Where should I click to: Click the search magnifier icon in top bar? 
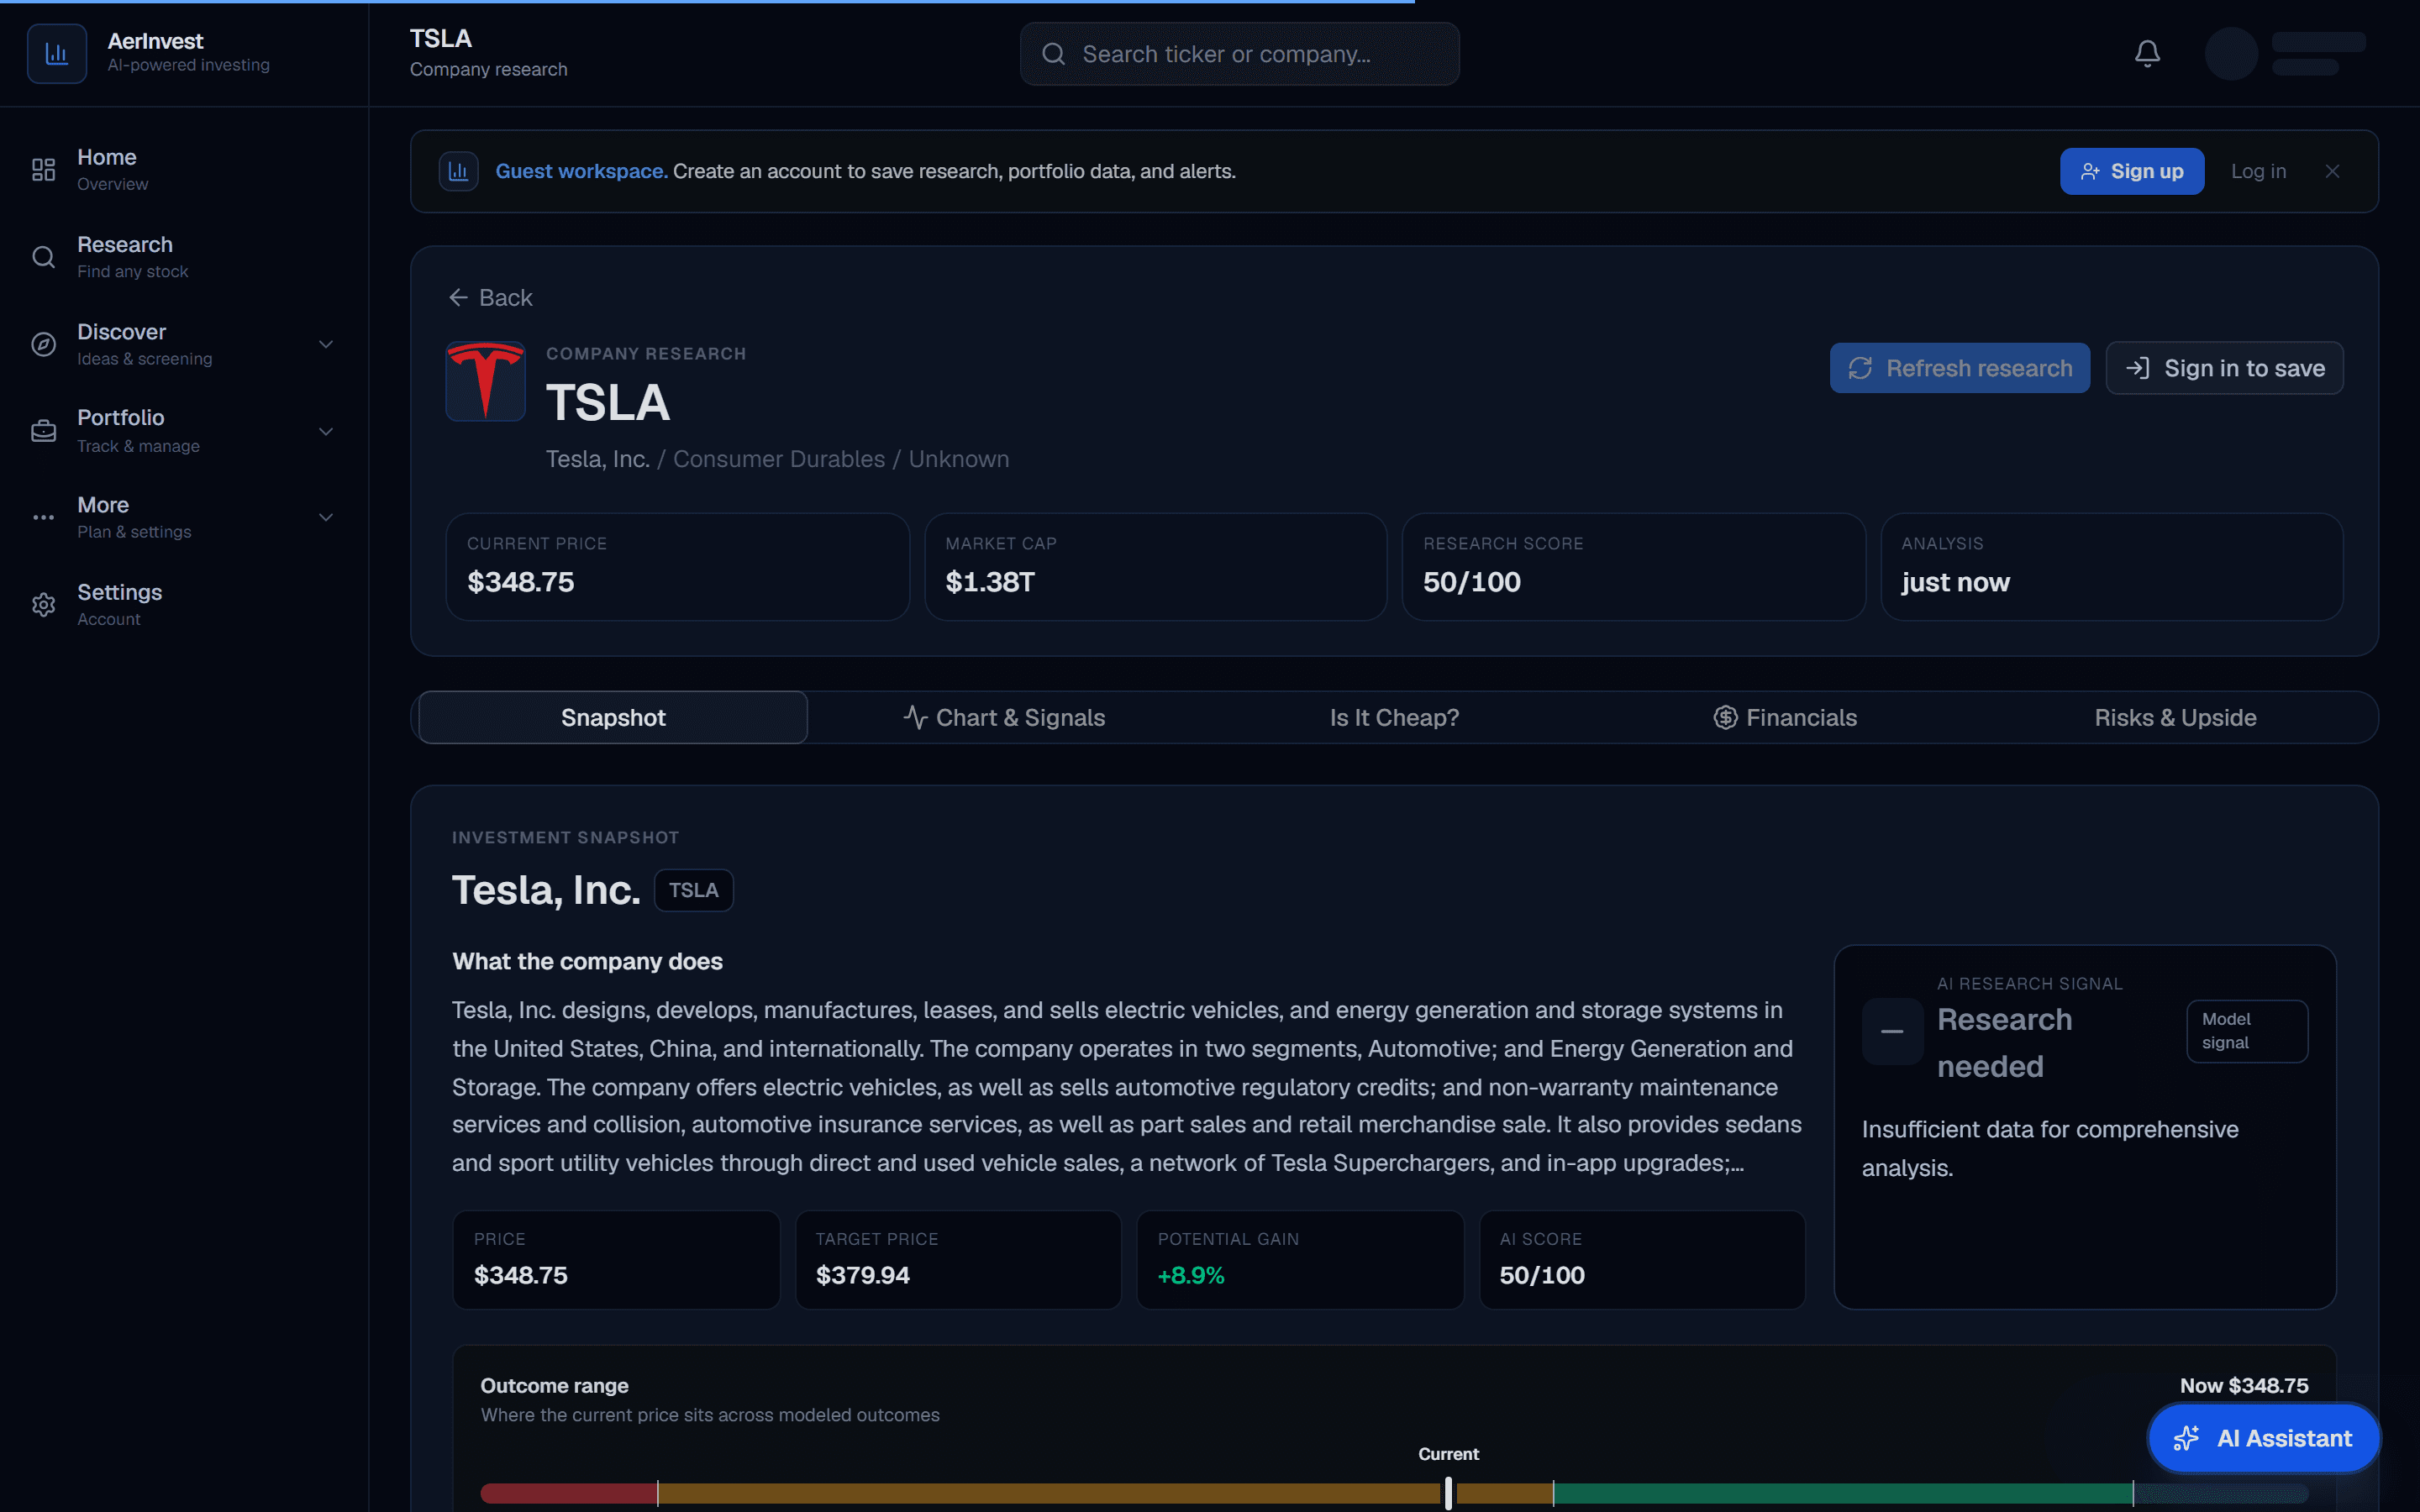1053,54
